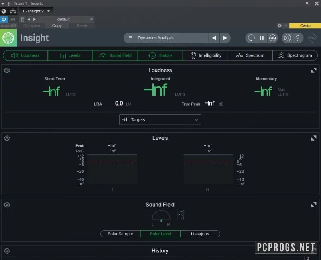
Task: Click the auto-reset meters icon
Action: (x=272, y=38)
